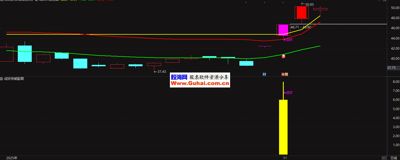Open the 日线 period selector
Viewport: 400px width, 160px height.
click(393, 158)
